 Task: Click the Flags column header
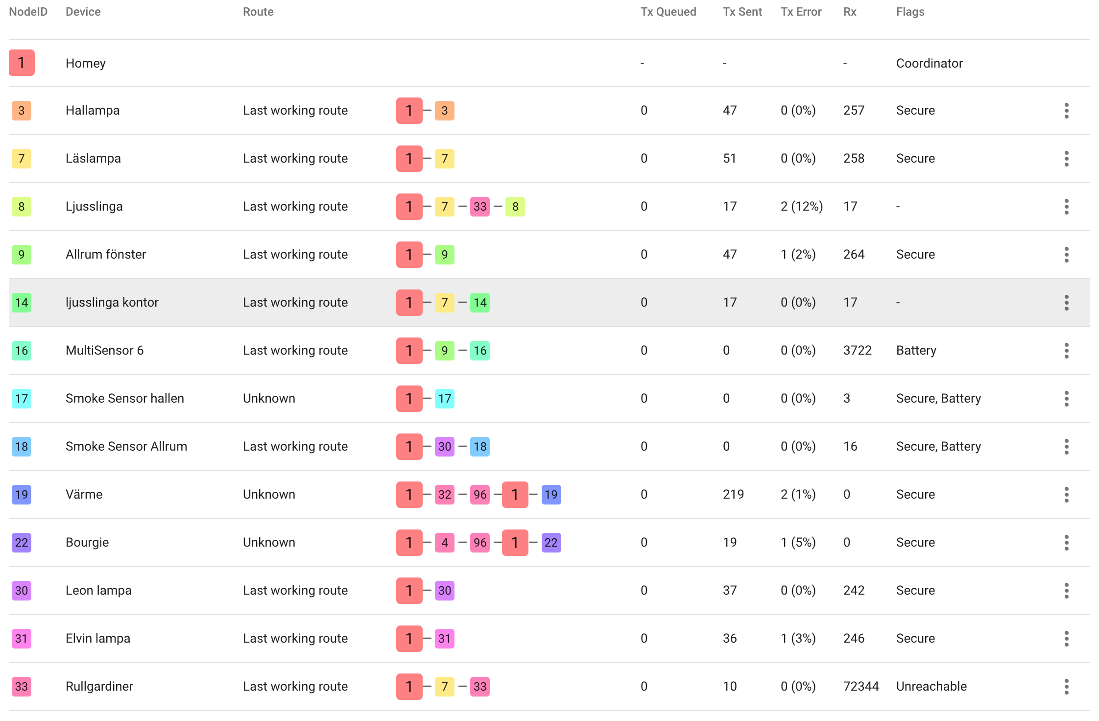coord(910,12)
